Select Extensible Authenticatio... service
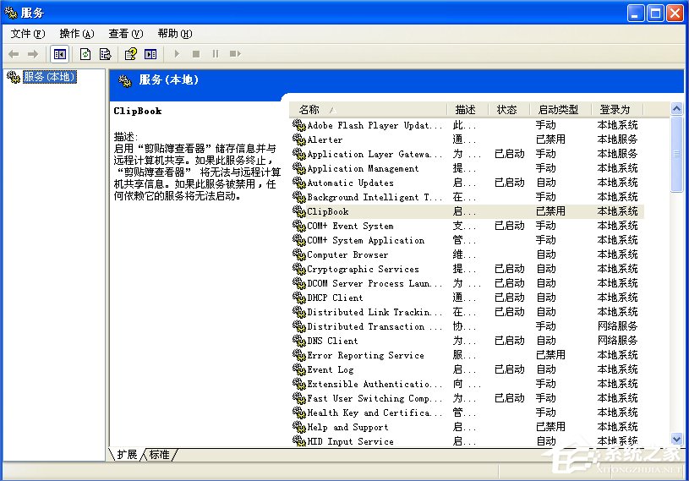The image size is (689, 481). (375, 384)
